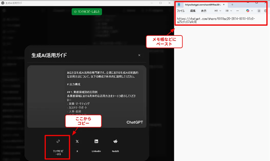Open the three-dot more options in Notepad
This screenshot has height=161, width=270.
click(237, 11)
